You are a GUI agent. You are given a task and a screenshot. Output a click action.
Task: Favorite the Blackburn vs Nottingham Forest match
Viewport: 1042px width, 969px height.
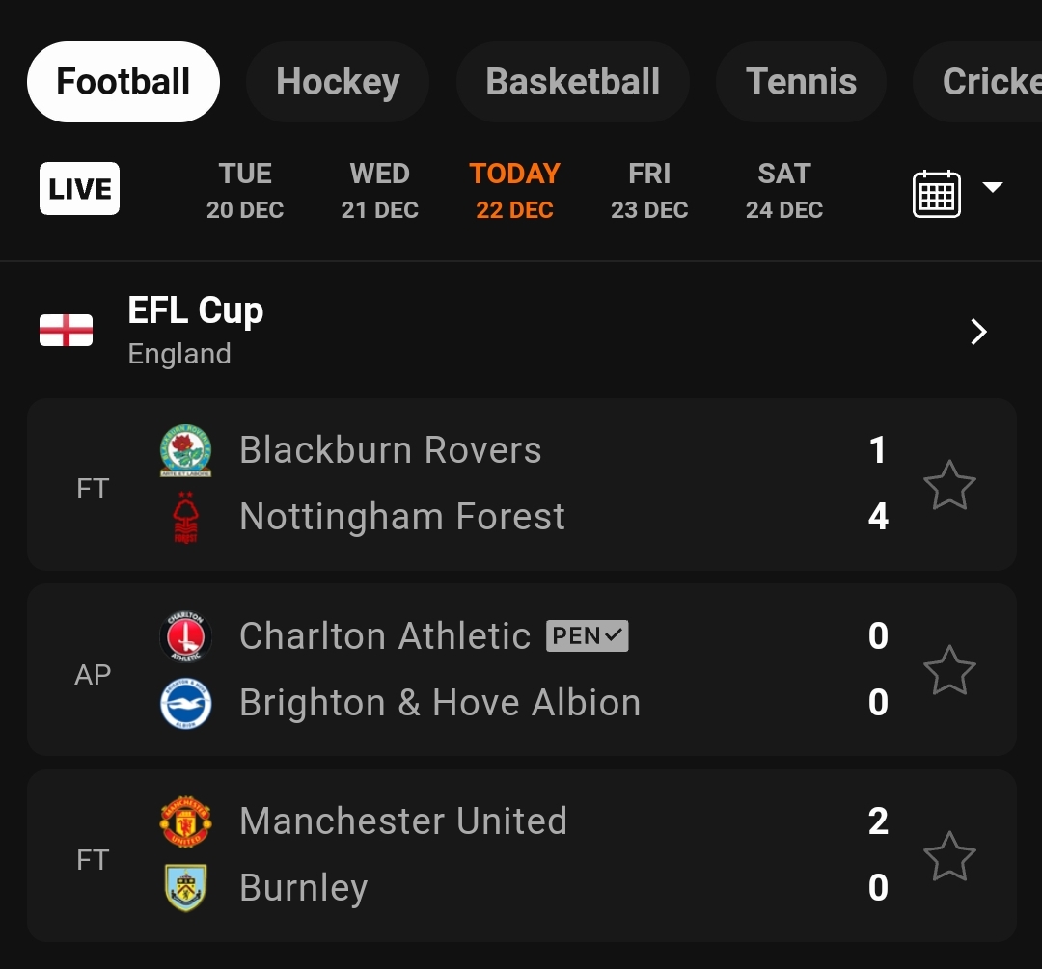click(x=949, y=486)
